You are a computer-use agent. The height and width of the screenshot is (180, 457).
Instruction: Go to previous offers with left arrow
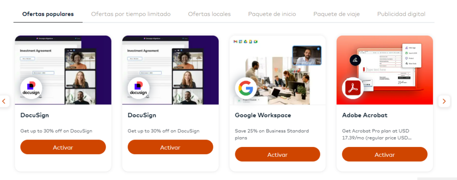click(4, 101)
